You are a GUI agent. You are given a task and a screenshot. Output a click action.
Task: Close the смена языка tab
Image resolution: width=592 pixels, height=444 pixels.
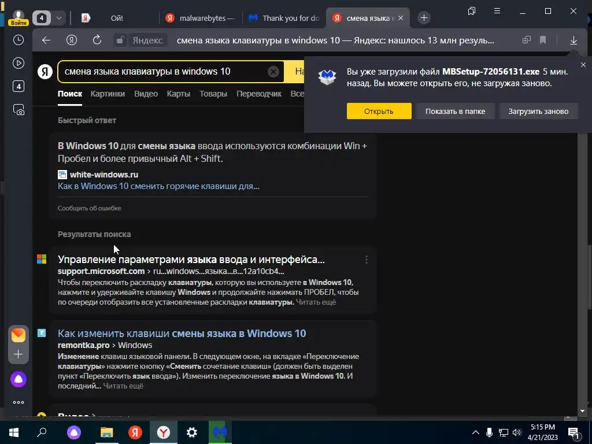pos(401,18)
